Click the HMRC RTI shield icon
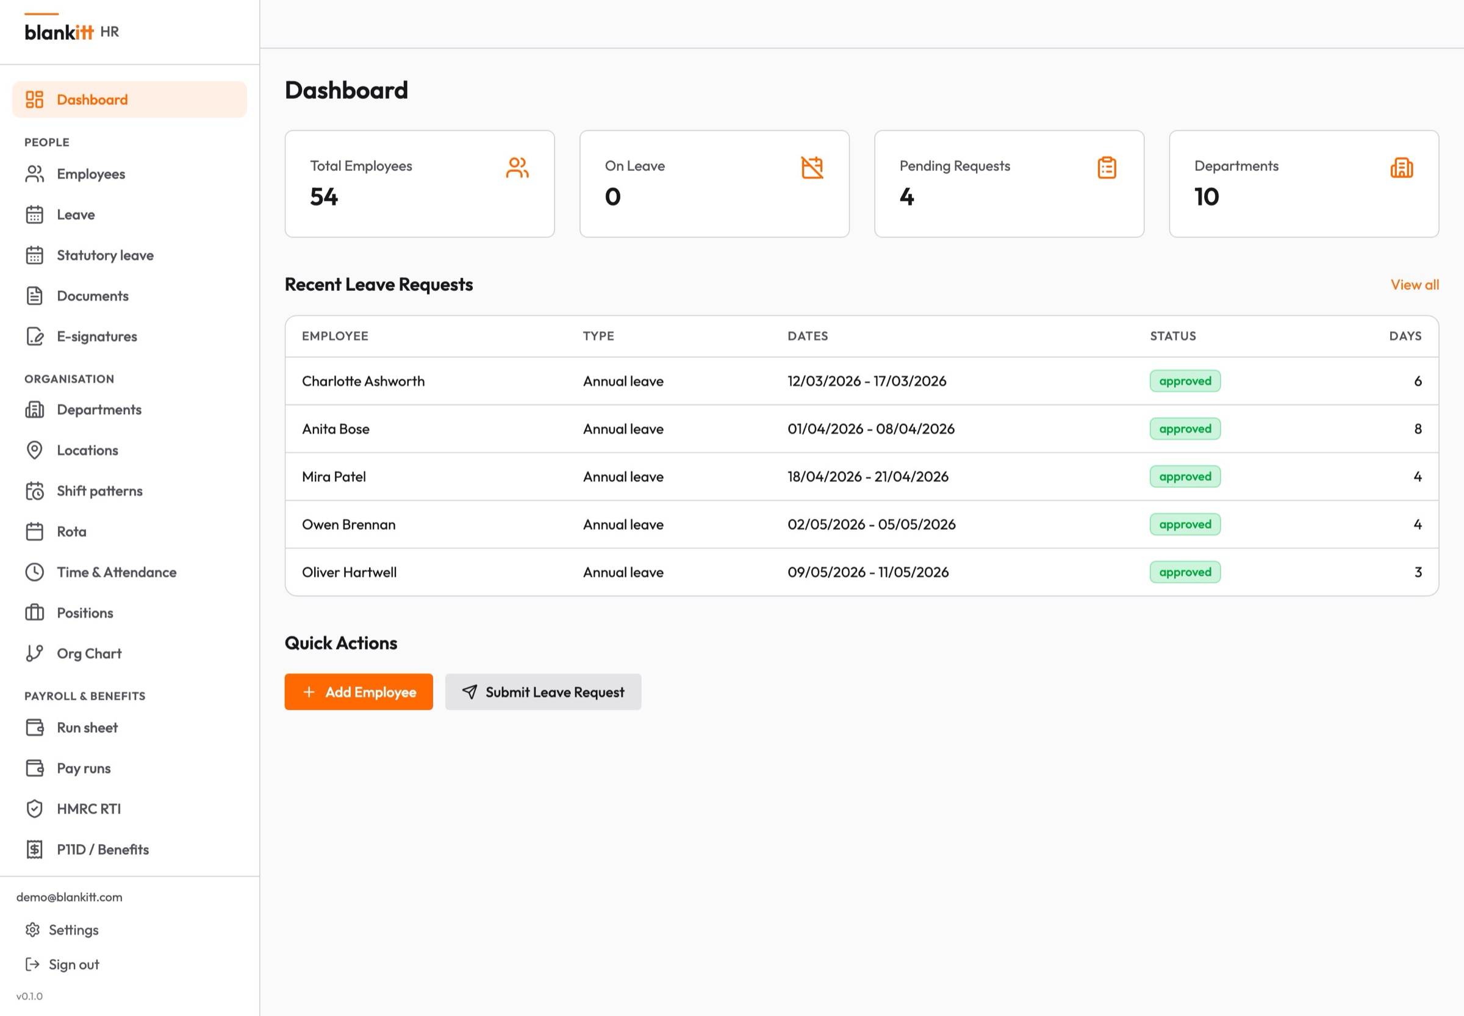 34,809
